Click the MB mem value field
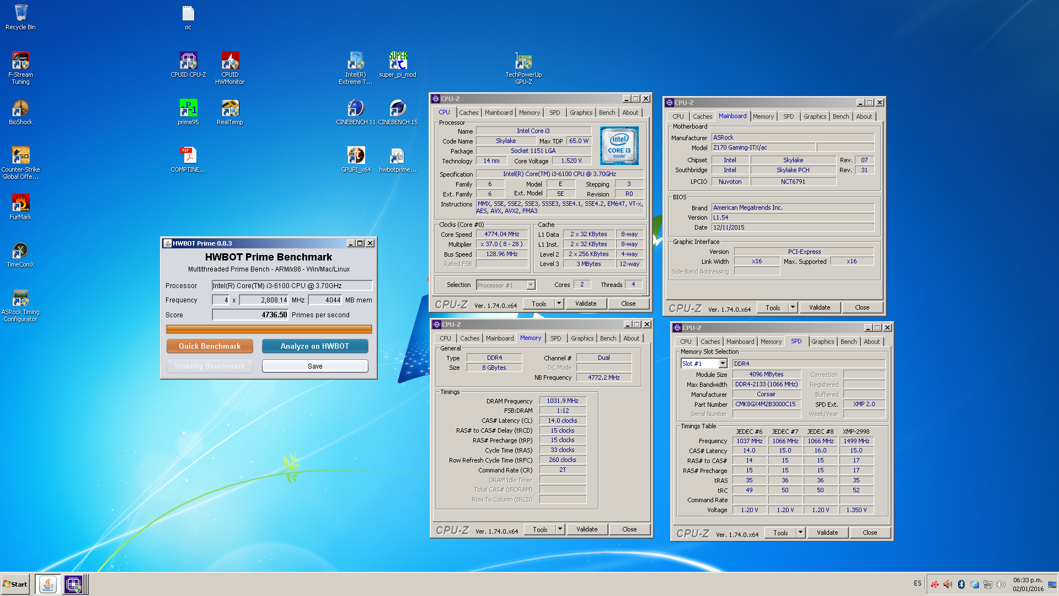This screenshot has width=1059, height=596. click(325, 300)
